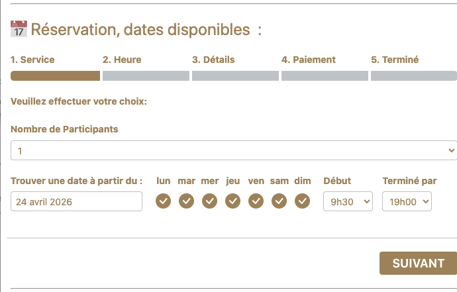457x292 pixels.
Task: Select the 1. Service step tab
Action: tap(32, 60)
